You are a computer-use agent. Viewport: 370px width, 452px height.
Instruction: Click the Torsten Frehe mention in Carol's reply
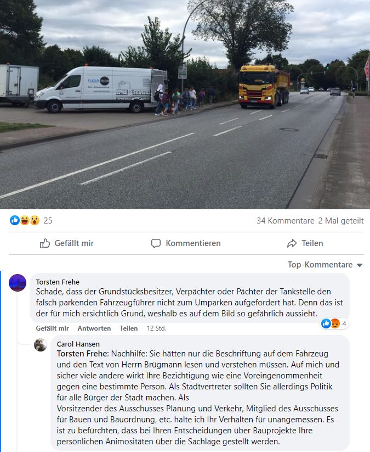tap(83, 354)
